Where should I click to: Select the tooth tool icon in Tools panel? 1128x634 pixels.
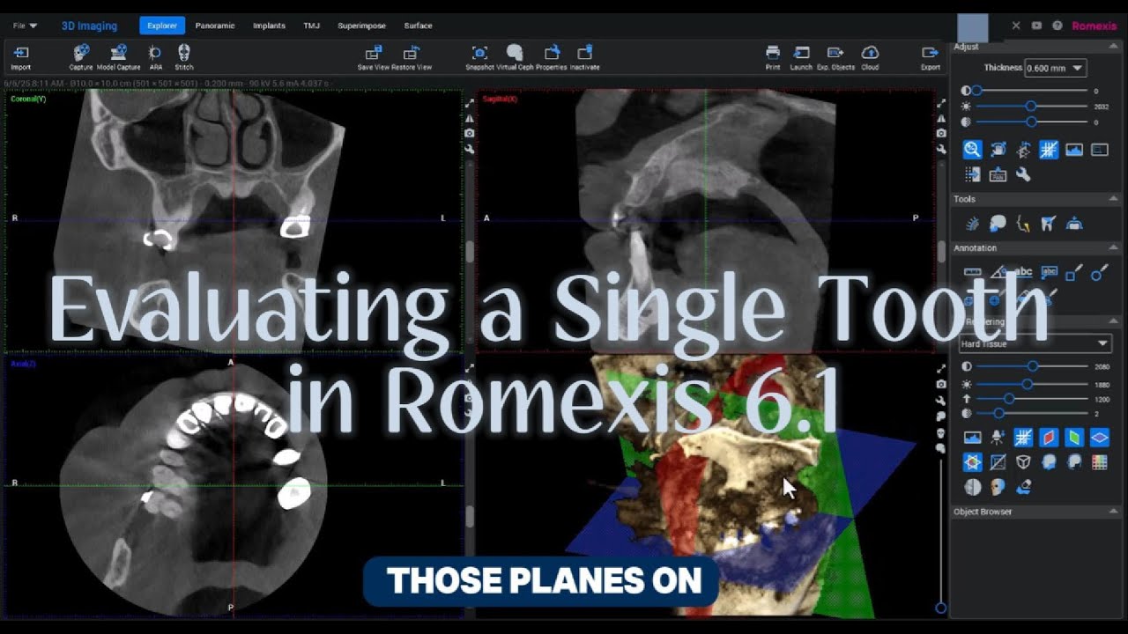point(1048,224)
